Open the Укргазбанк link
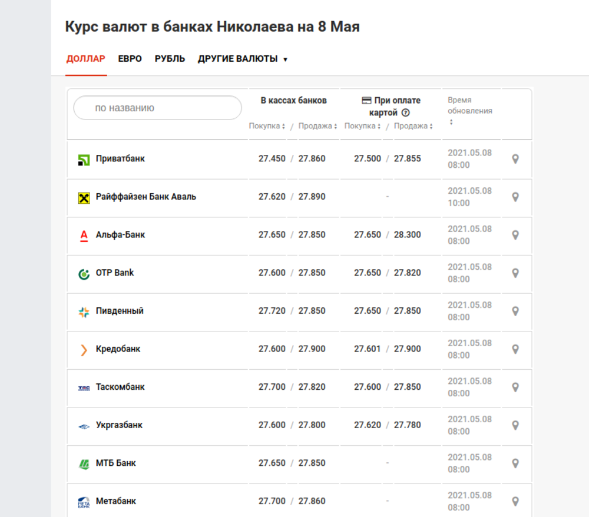This screenshot has height=517, width=589. click(119, 425)
